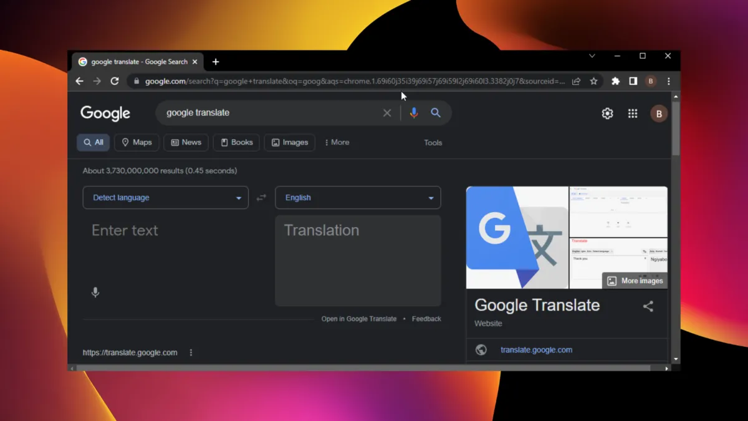
Task: Click the blue search magnifier button
Action: click(436, 113)
